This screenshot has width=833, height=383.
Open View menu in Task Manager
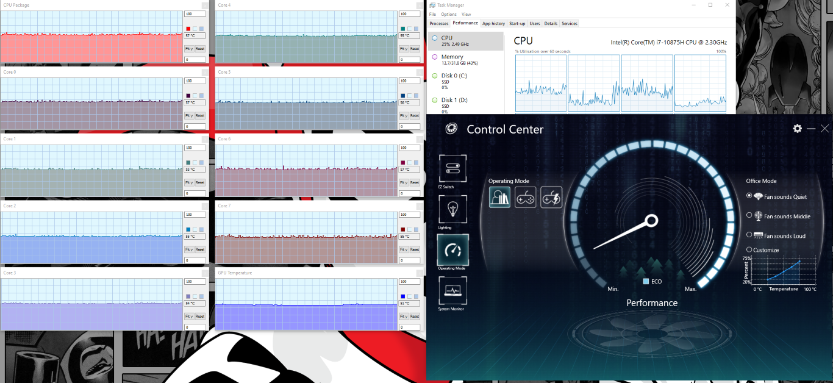coord(466,14)
